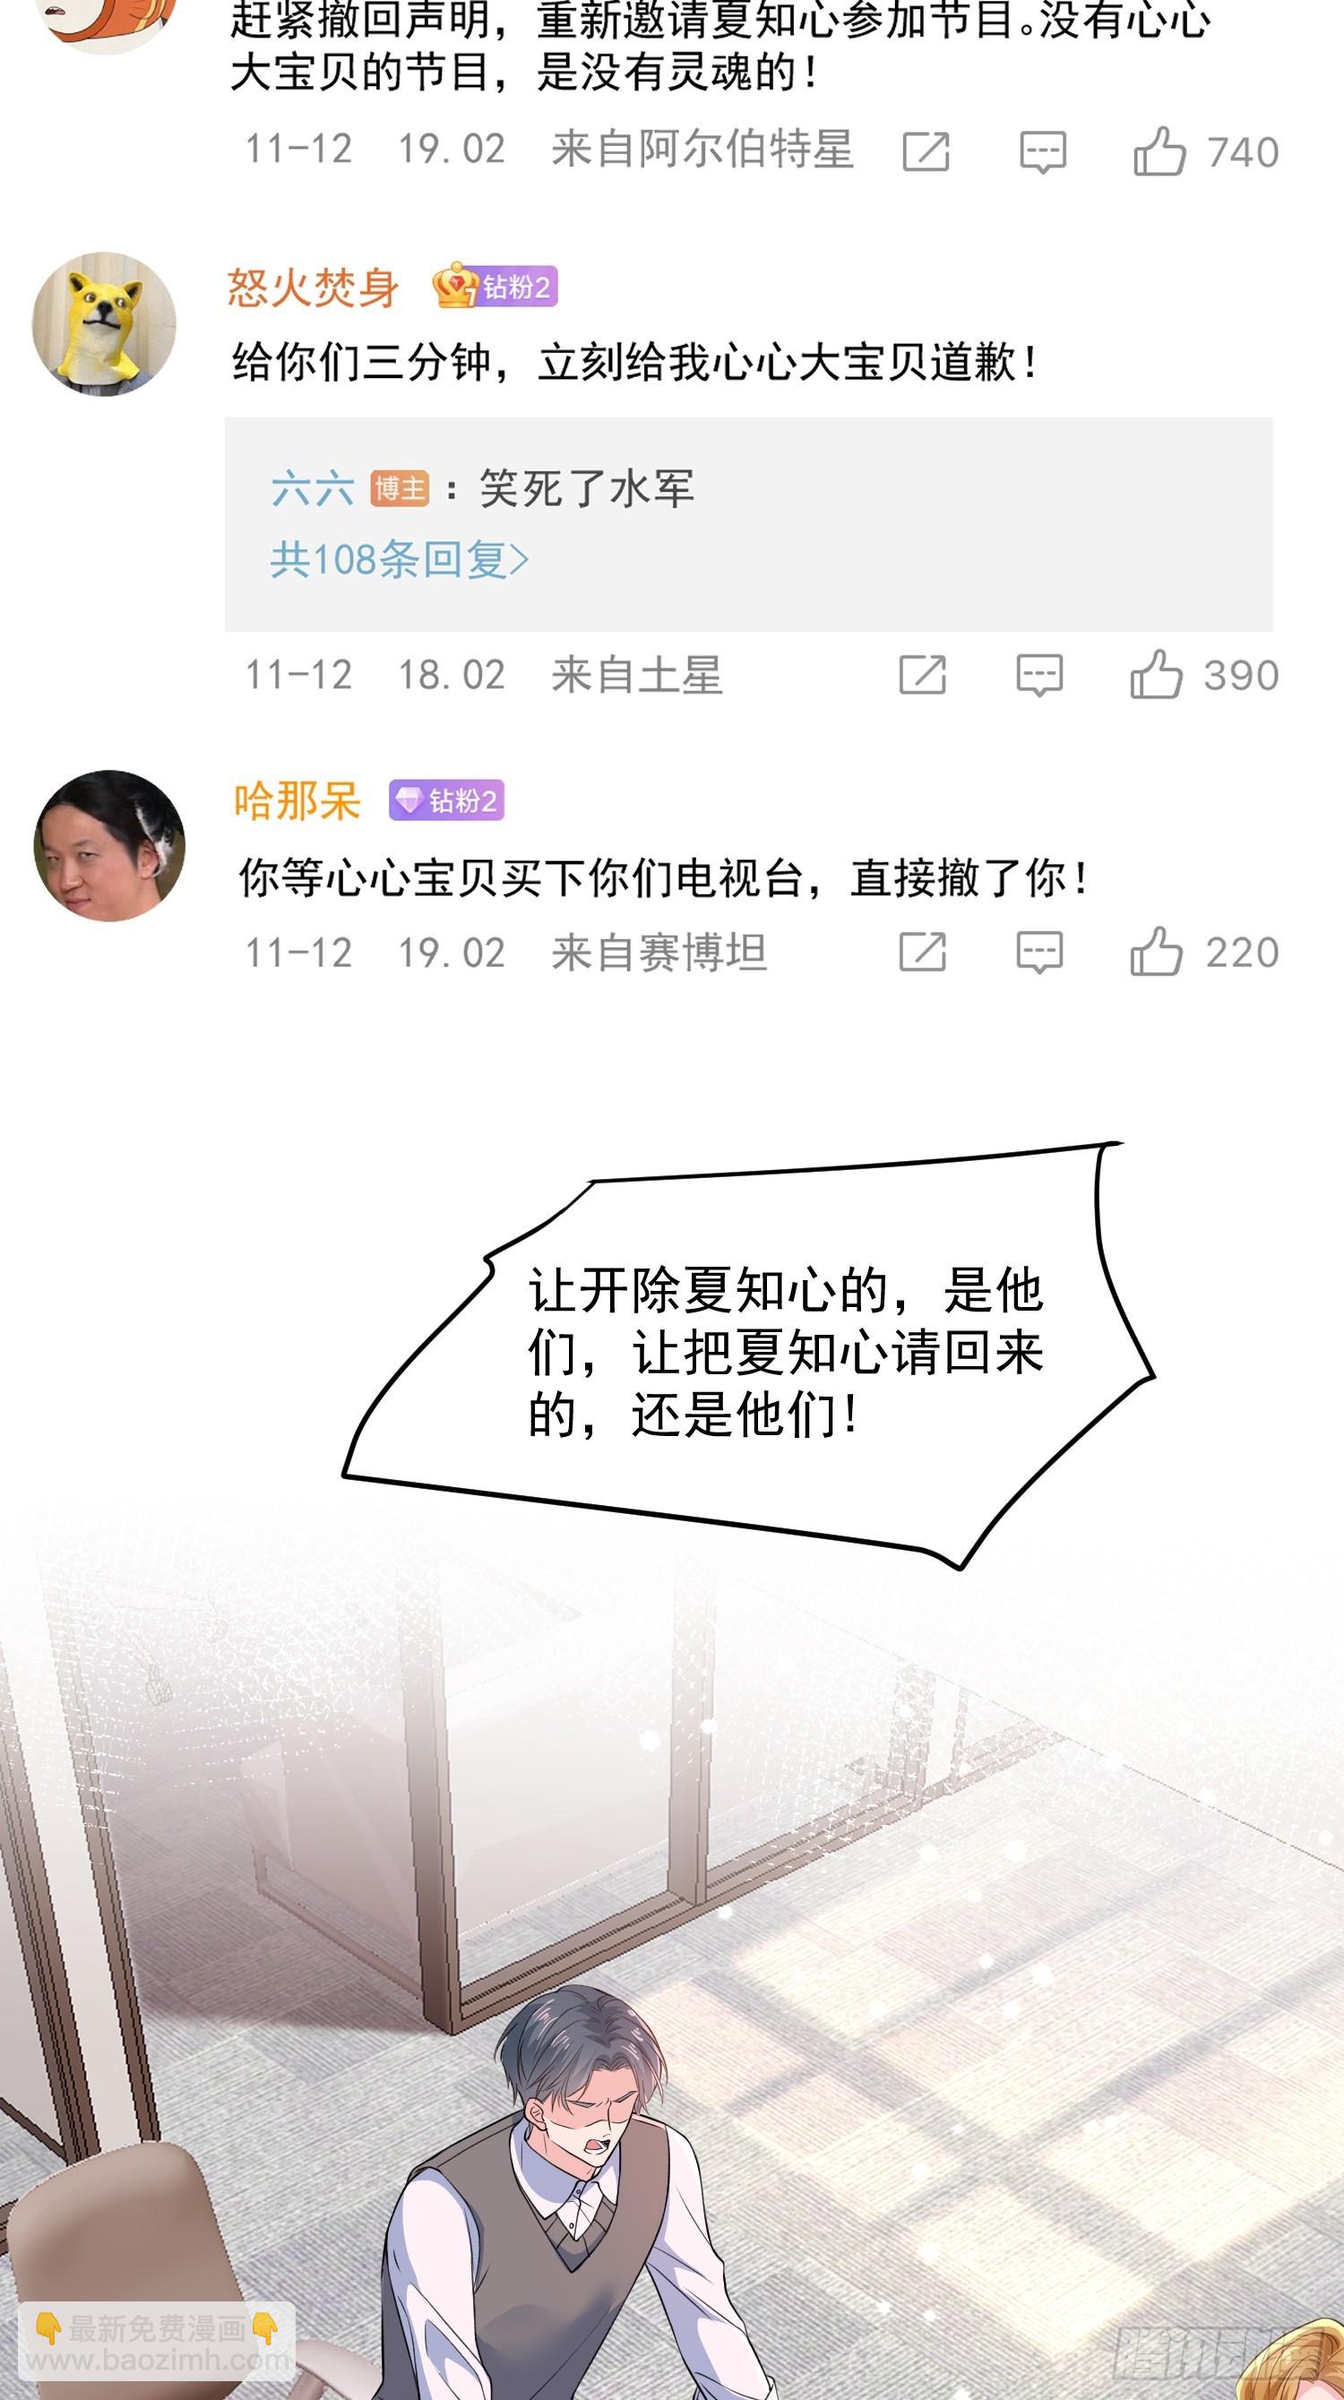This screenshot has height=2400, width=1344.
Task: Open replies for 怒火焚身's comment
Action: (1038, 675)
